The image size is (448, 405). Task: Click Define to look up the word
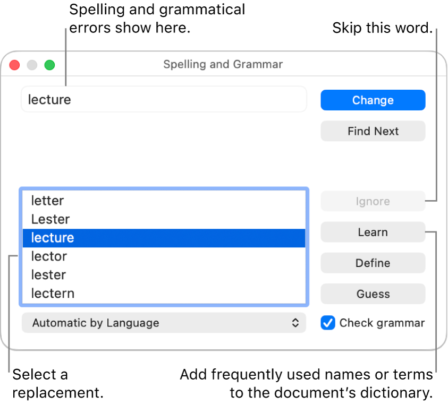(x=373, y=263)
